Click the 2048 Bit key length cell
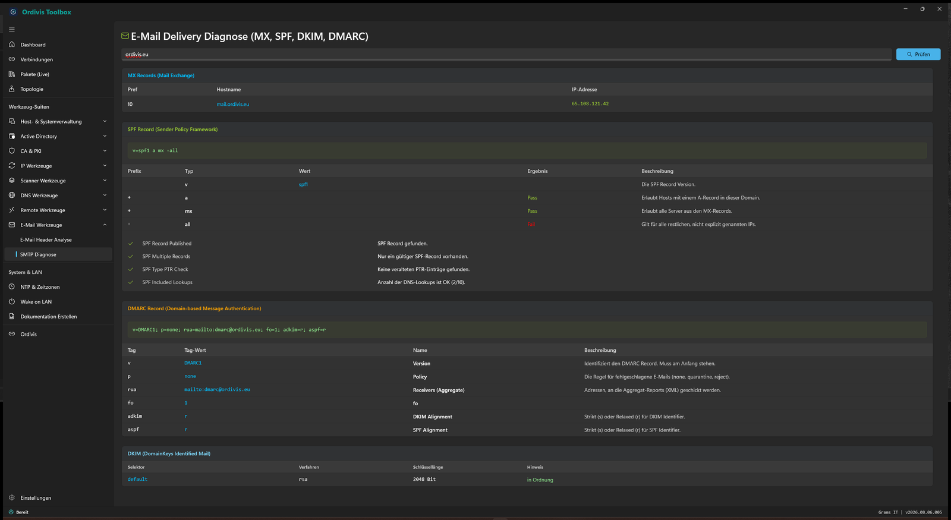The width and height of the screenshot is (951, 520). coord(424,480)
